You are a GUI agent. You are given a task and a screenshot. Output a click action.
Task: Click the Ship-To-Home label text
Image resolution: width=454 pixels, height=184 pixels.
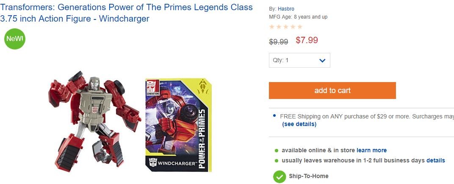point(309,176)
